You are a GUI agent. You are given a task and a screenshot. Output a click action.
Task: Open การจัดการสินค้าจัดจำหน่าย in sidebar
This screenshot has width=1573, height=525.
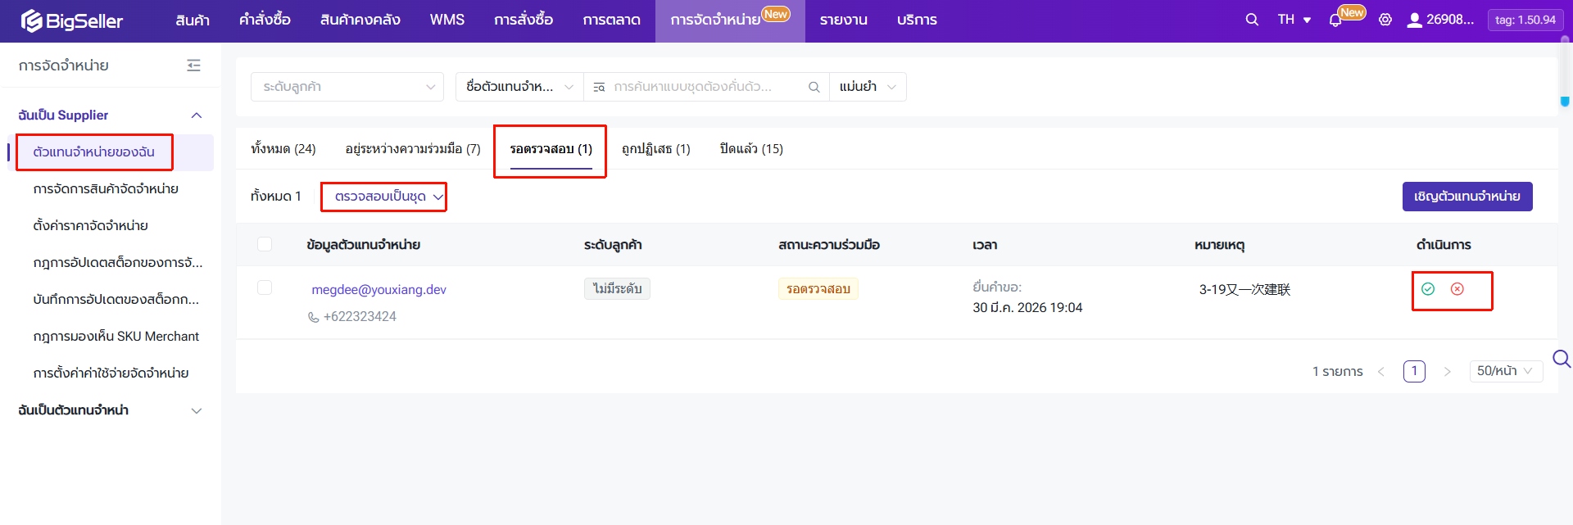(106, 189)
